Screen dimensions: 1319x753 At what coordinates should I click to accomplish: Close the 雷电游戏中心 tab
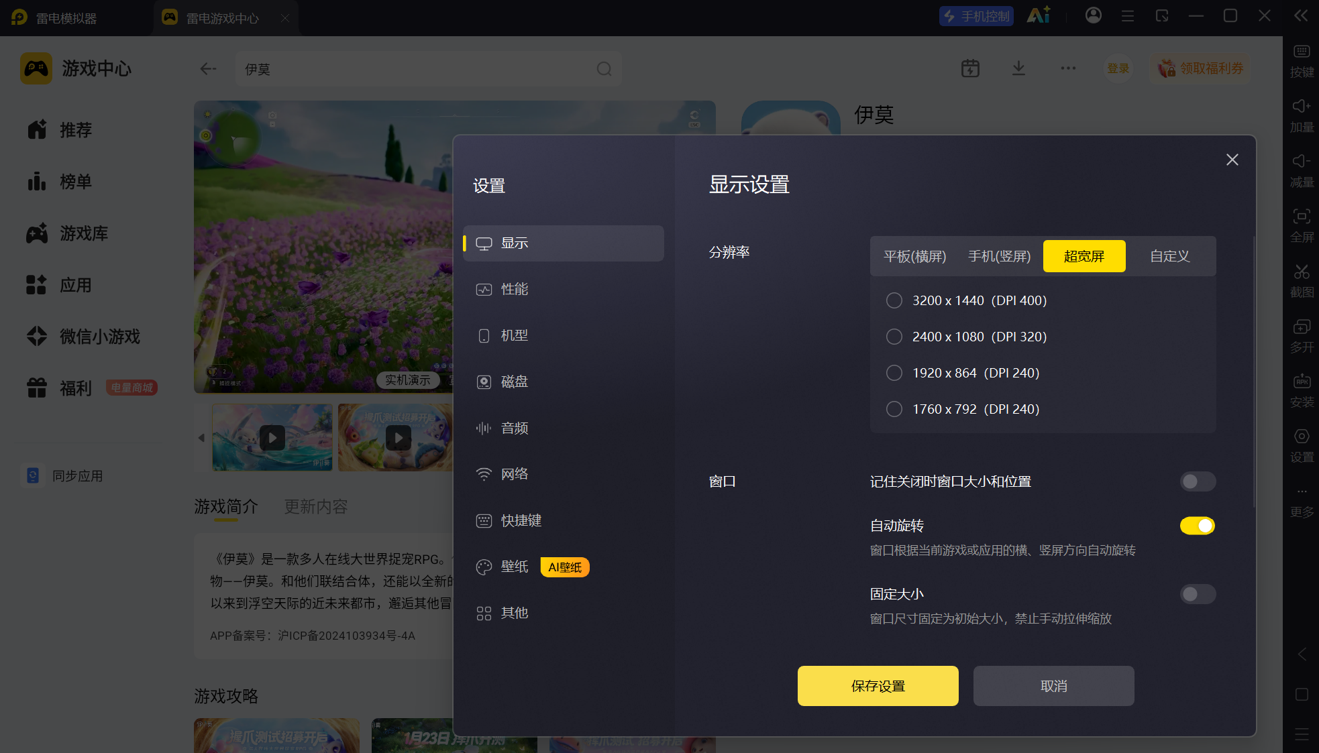coord(285,18)
